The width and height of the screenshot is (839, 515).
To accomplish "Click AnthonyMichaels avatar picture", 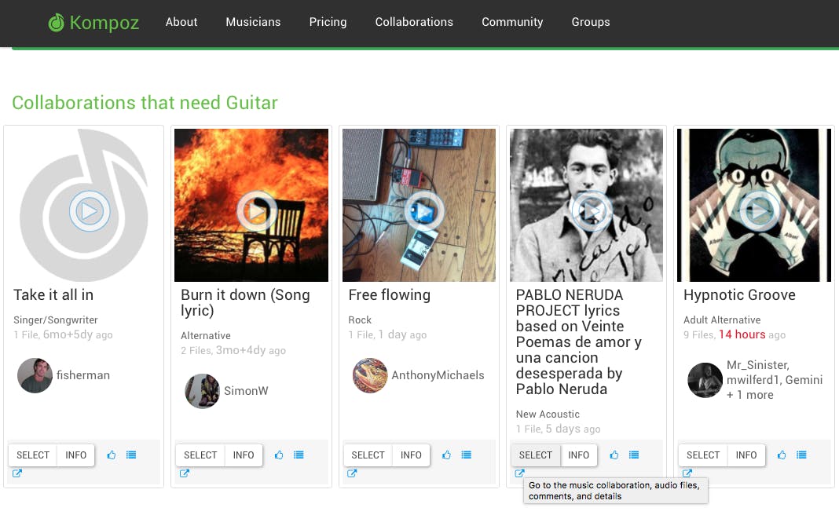I will pyautogui.click(x=370, y=376).
